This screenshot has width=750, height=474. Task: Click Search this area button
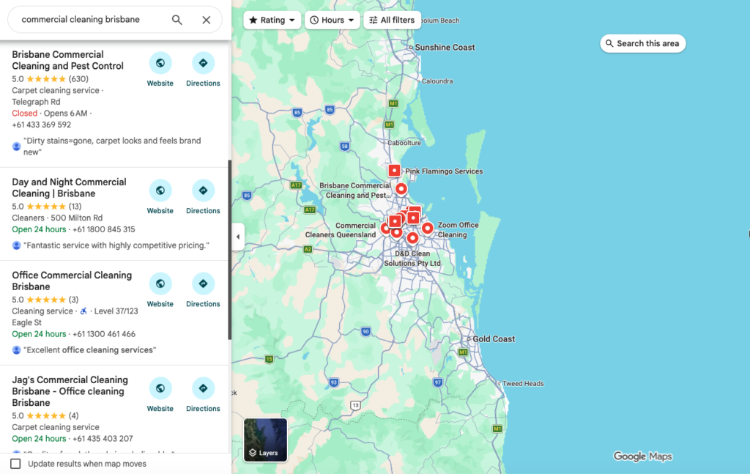643,43
